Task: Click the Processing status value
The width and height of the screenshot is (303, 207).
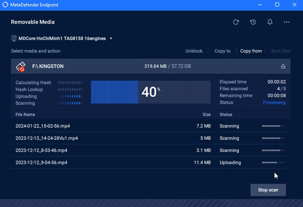Action: [x=274, y=102]
